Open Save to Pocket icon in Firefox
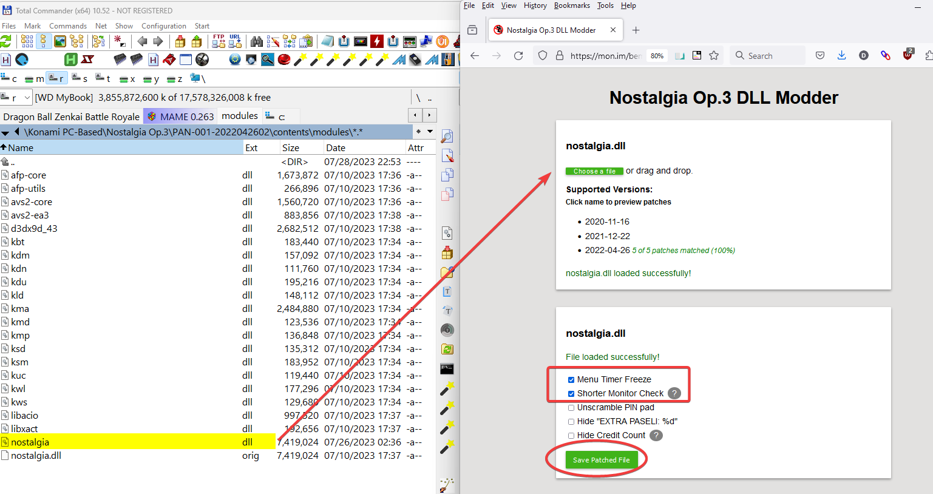 pyautogui.click(x=820, y=55)
